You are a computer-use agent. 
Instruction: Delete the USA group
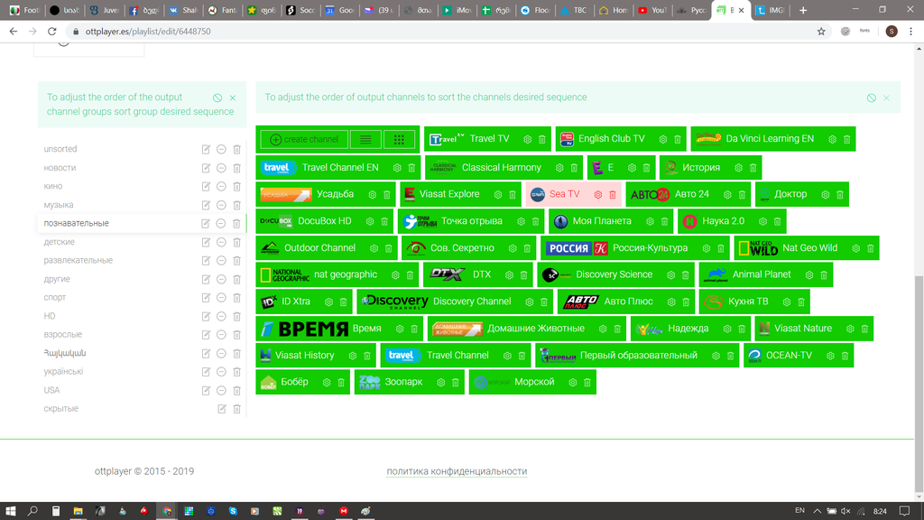(x=237, y=390)
